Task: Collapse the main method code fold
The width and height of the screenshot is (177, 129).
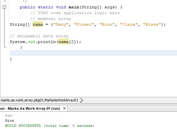Action: click(4, 7)
